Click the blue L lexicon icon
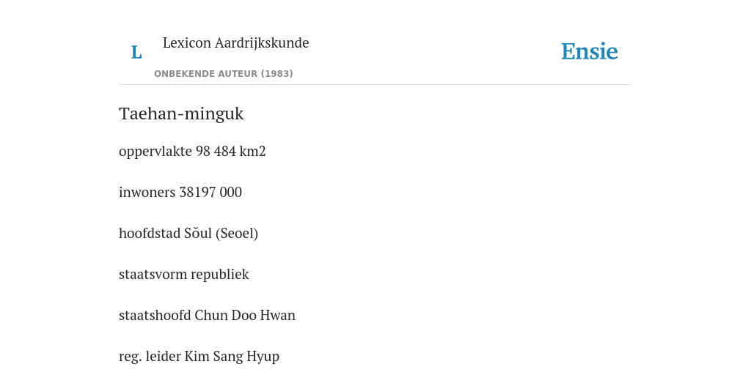 coord(136,52)
